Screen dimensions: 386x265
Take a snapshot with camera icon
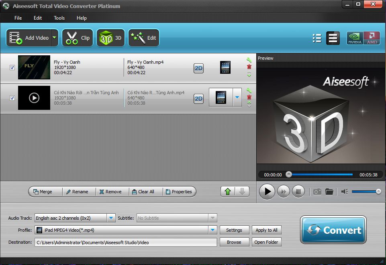[x=317, y=192]
